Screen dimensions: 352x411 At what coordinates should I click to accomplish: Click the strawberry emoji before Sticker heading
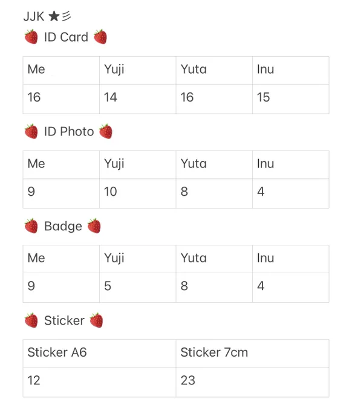[31, 320]
